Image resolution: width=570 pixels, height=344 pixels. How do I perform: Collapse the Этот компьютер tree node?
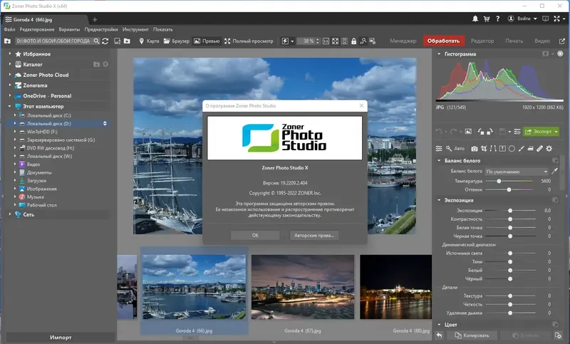coord(9,106)
